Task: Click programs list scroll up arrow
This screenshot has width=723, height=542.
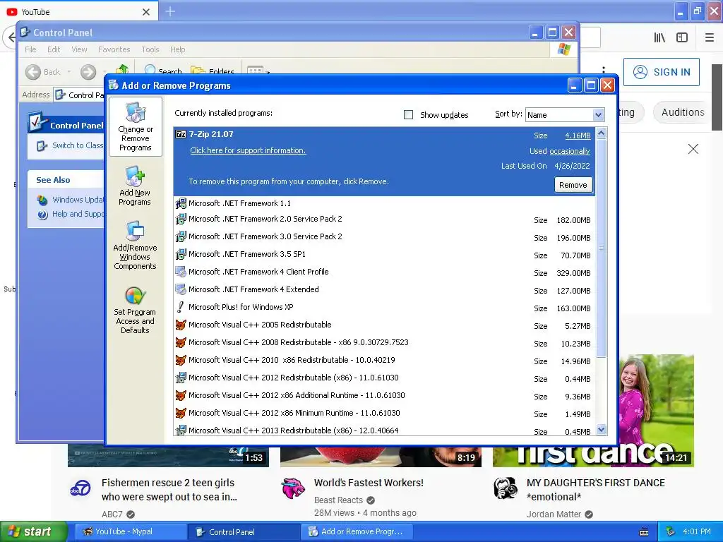Action: tap(602, 133)
